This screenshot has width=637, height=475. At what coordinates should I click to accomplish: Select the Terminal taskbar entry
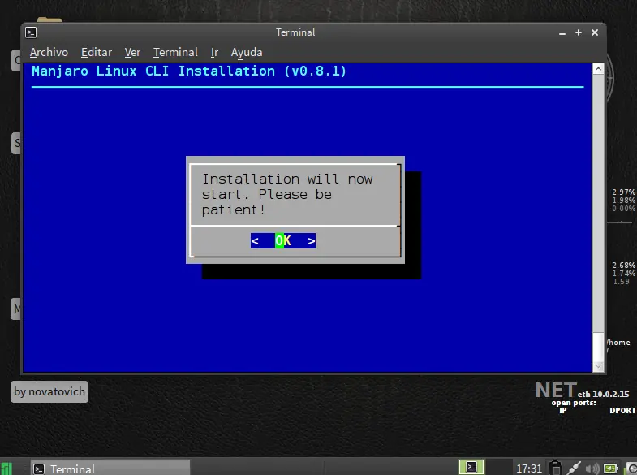click(110, 469)
